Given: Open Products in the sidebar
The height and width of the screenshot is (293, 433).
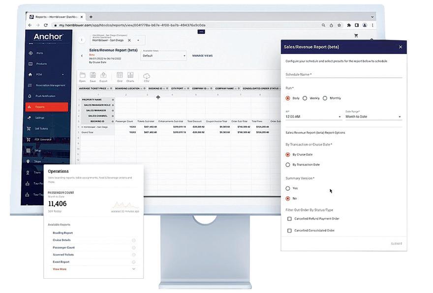Looking at the screenshot, I should (x=41, y=64).
